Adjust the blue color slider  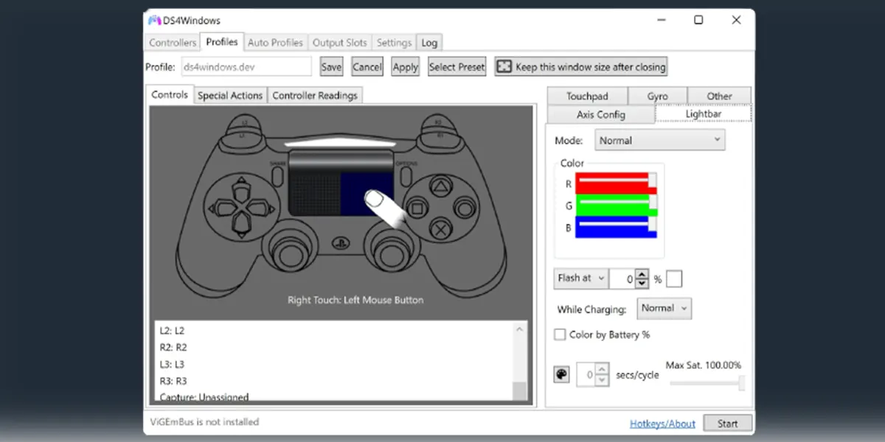(x=615, y=228)
